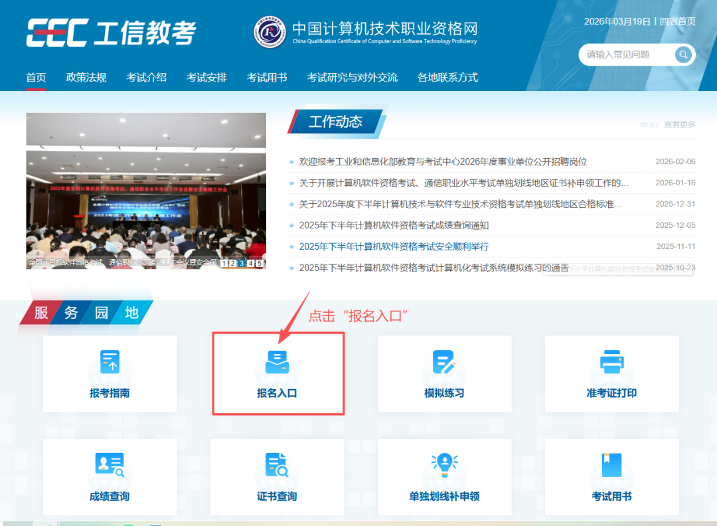
Task: Click the 考试用书 book icon
Action: coord(611,465)
